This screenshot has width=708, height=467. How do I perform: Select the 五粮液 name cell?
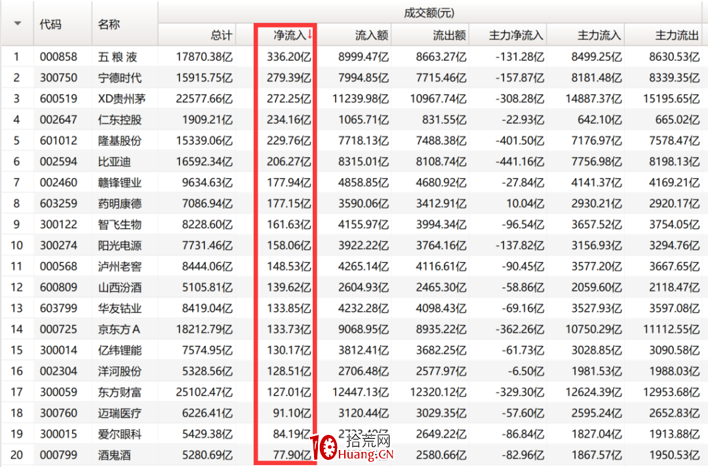(117, 57)
